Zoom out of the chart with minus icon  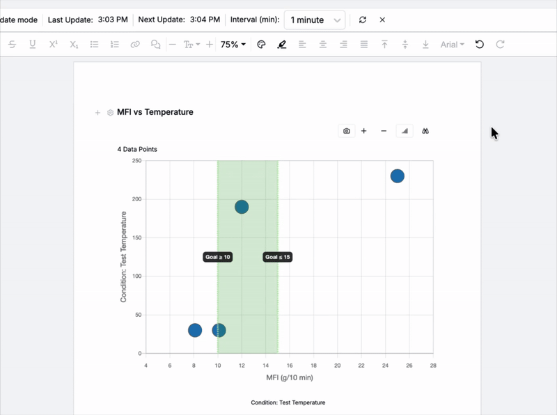click(384, 131)
